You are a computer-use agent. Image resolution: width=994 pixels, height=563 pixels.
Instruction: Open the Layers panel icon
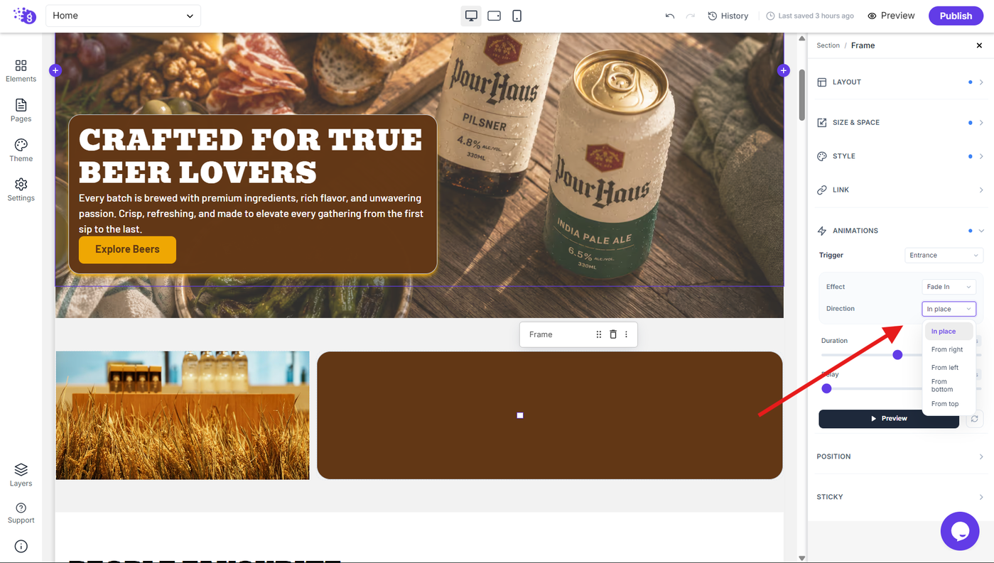coord(21,469)
